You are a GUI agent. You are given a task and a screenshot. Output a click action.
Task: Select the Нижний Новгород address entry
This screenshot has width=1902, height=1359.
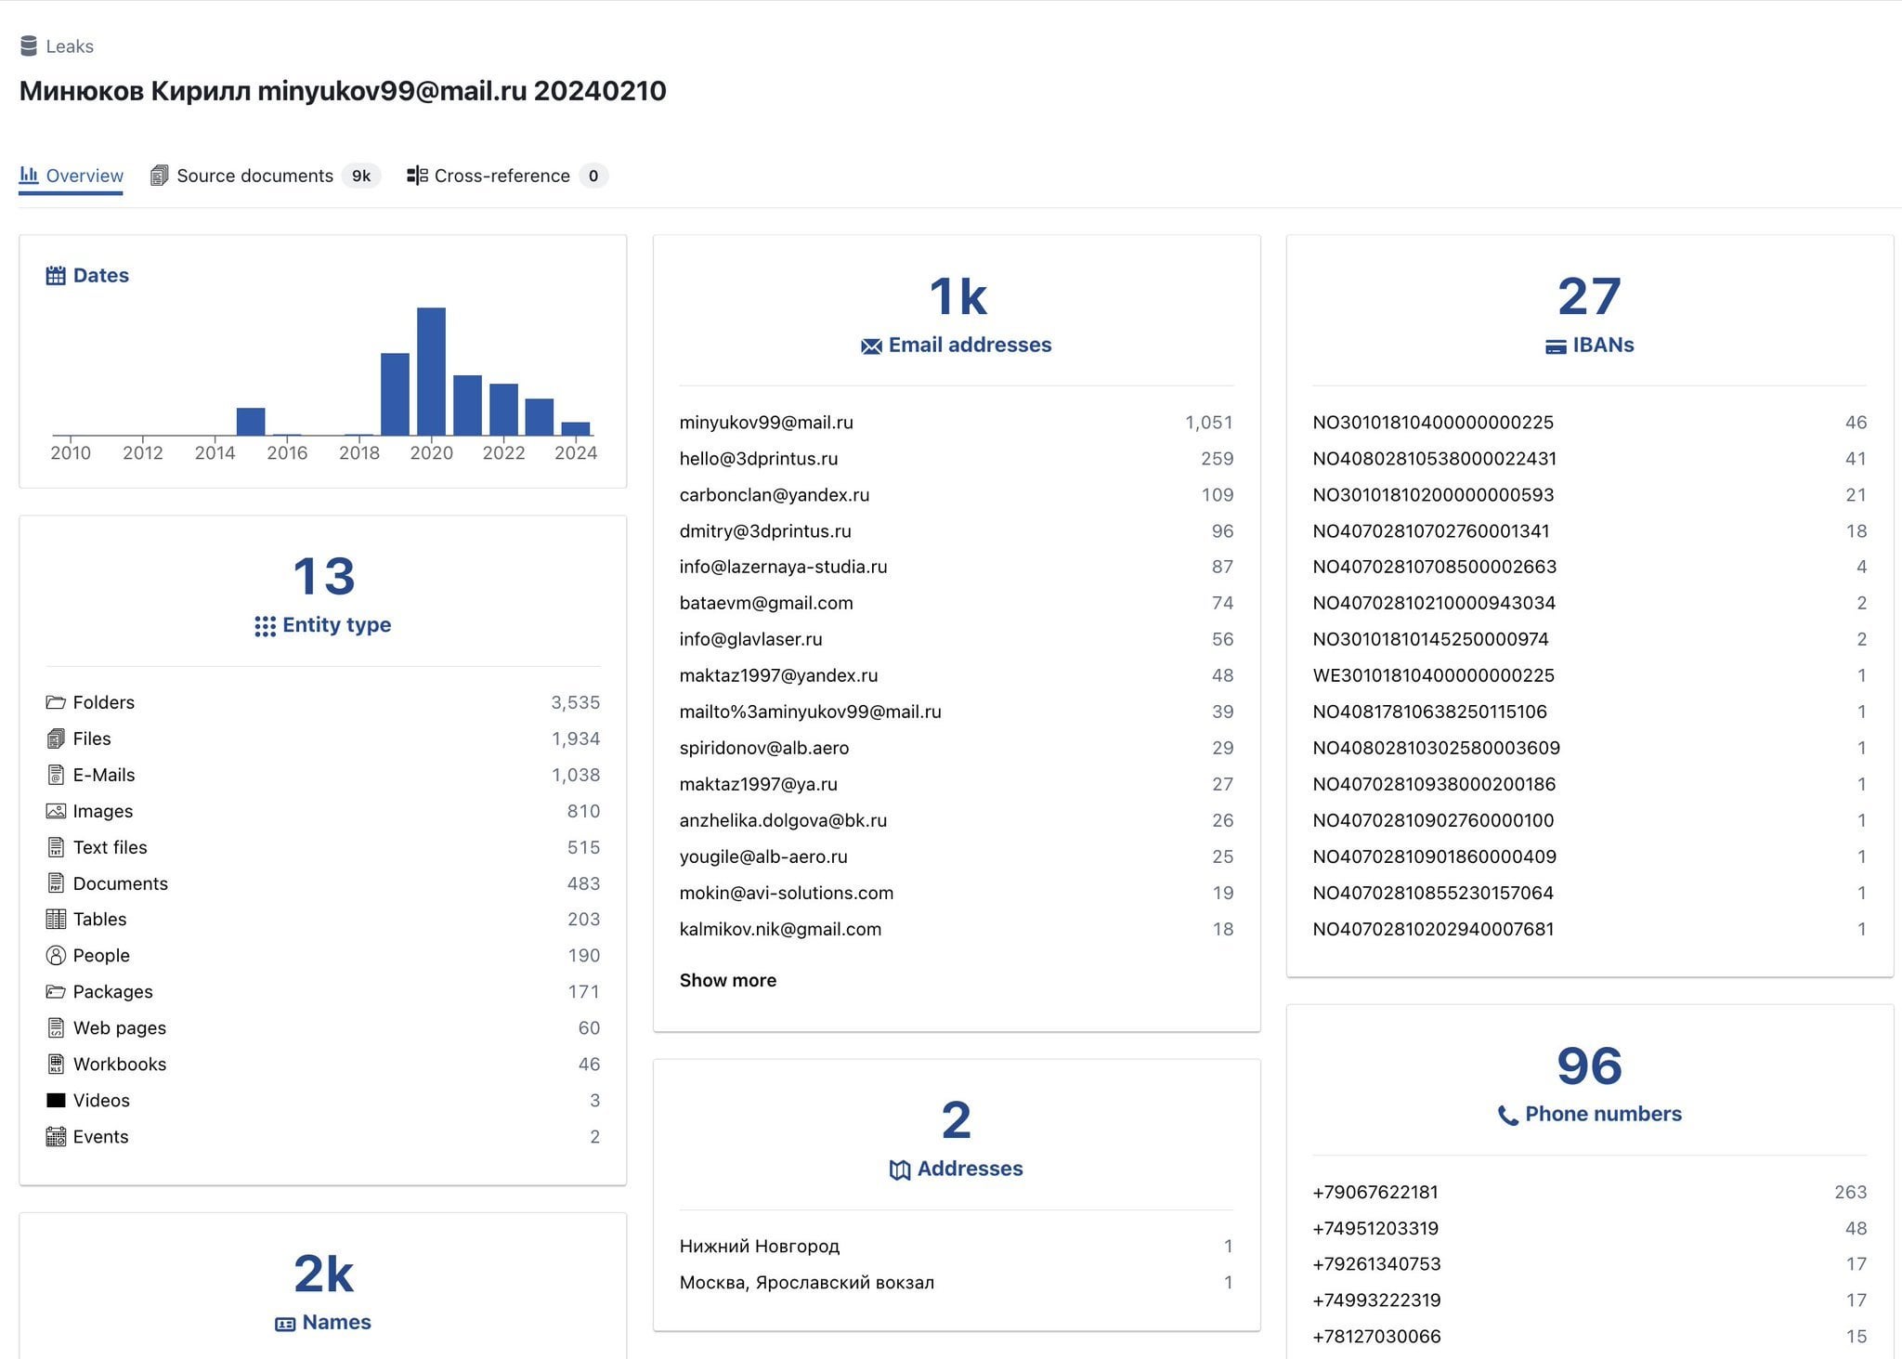pos(759,1246)
